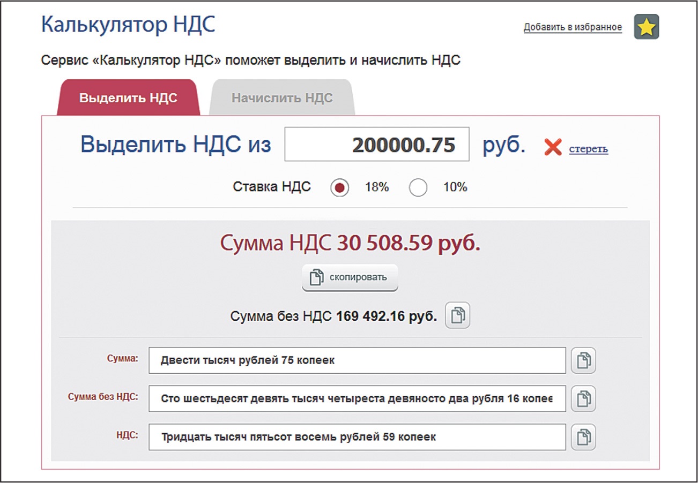Click the red X erase icon
Image resolution: width=698 pixels, height=483 pixels.
click(x=553, y=147)
